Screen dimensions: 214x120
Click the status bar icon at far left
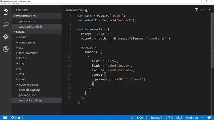[x=5, y=117]
